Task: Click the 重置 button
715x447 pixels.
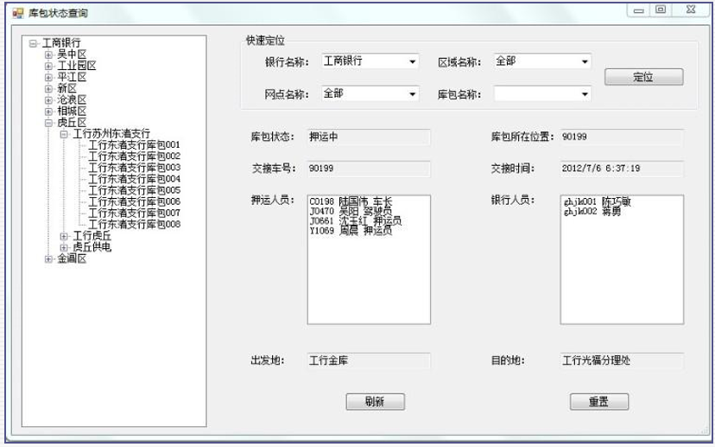Action: (599, 402)
